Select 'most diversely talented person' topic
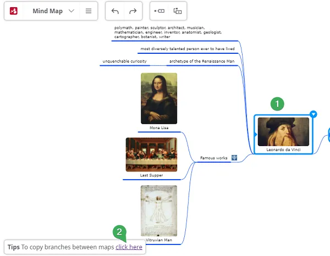 point(188,49)
